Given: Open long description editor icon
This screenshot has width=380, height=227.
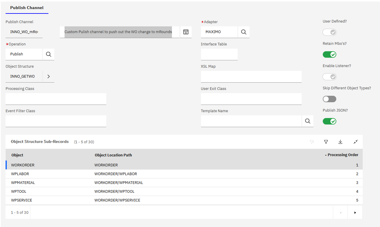Looking at the screenshot, I should click(x=186, y=32).
